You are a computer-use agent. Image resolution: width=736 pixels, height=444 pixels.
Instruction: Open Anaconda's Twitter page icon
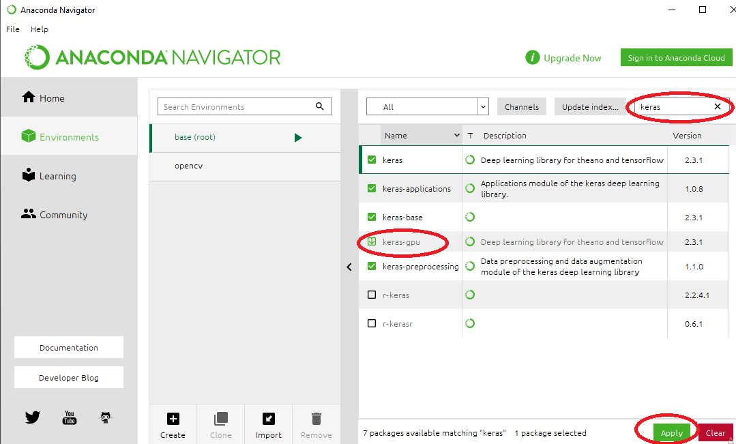click(32, 417)
